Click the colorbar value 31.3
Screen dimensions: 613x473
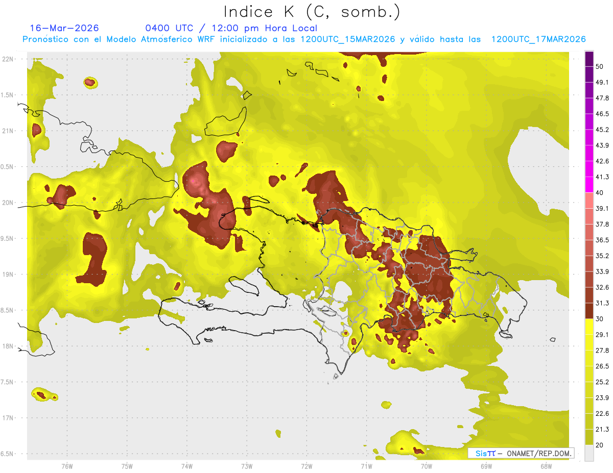click(x=602, y=303)
